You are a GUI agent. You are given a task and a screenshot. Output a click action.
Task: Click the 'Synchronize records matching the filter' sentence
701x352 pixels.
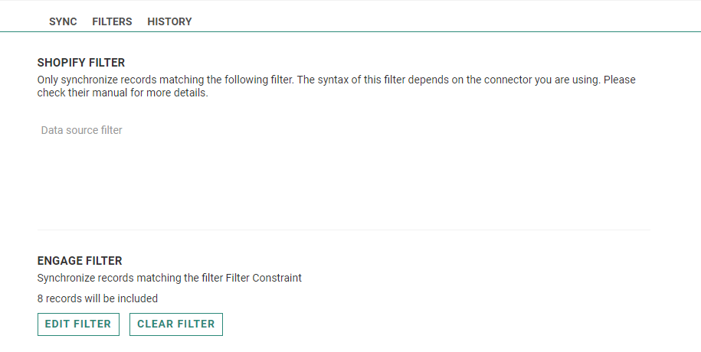(130, 278)
